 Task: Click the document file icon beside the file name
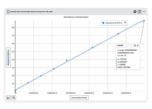[8, 12]
